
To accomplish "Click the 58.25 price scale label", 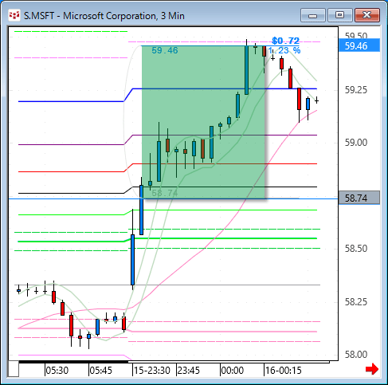I will [356, 302].
